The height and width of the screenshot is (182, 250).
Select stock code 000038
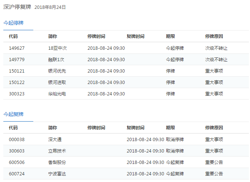[17, 140]
